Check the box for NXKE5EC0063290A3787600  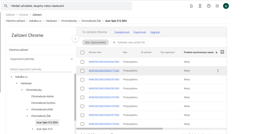click(82, 106)
